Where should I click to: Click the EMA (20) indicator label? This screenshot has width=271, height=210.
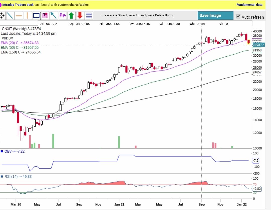pyautogui.click(x=20, y=43)
